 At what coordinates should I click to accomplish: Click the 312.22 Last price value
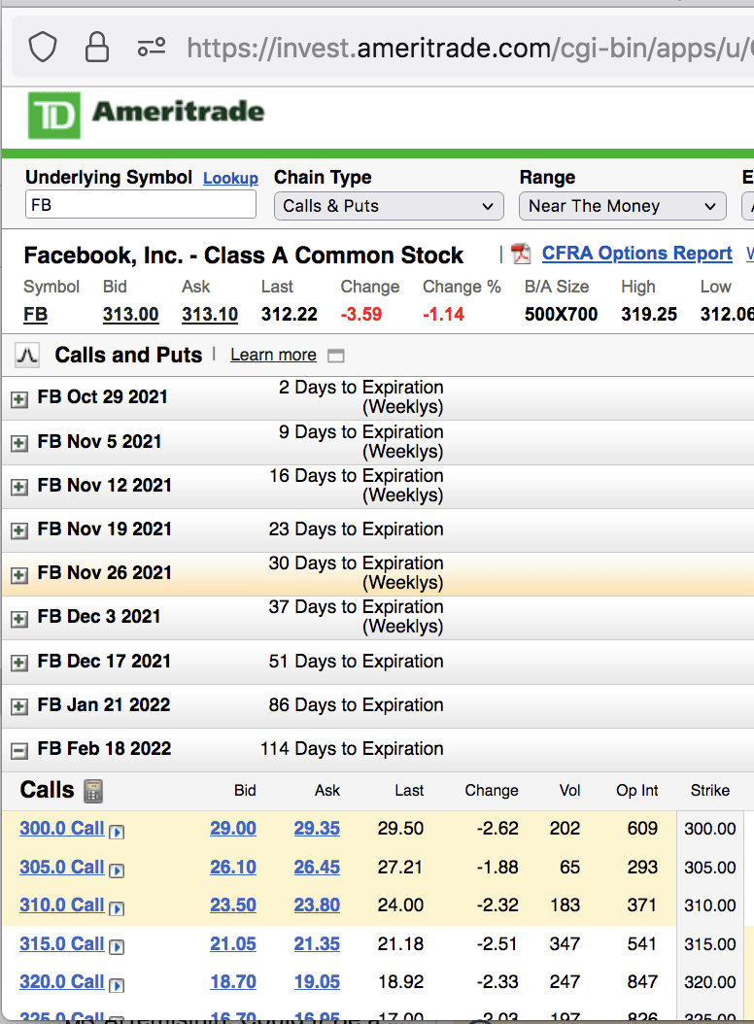pyautogui.click(x=290, y=315)
